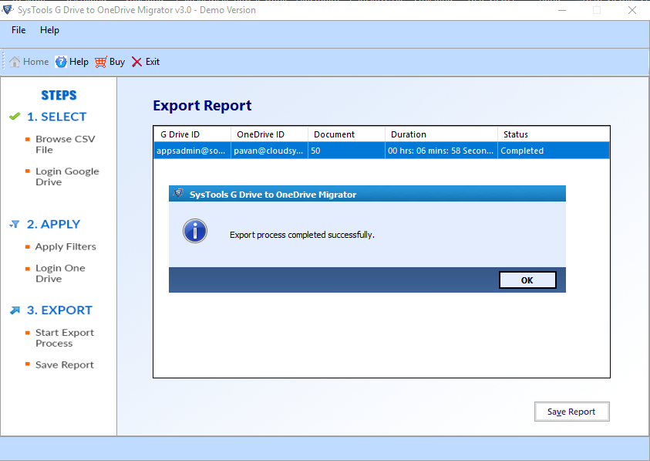Choose the Apply Filters step

[x=66, y=246]
